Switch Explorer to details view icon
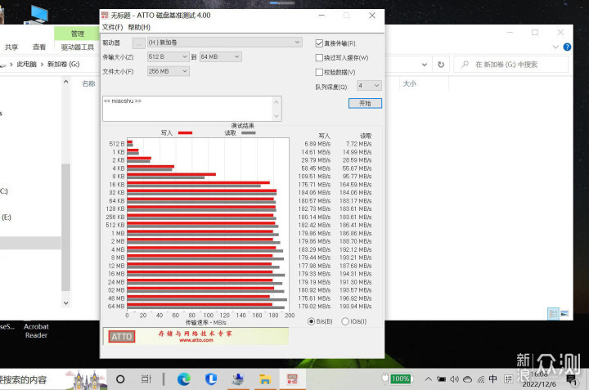Image resolution: width=589 pixels, height=390 pixels. tap(553, 313)
